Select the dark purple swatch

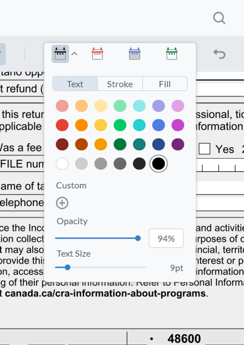click(x=178, y=144)
